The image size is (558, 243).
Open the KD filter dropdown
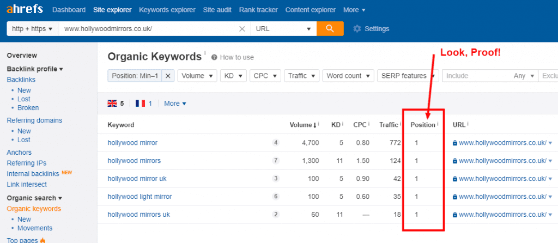[x=233, y=76]
